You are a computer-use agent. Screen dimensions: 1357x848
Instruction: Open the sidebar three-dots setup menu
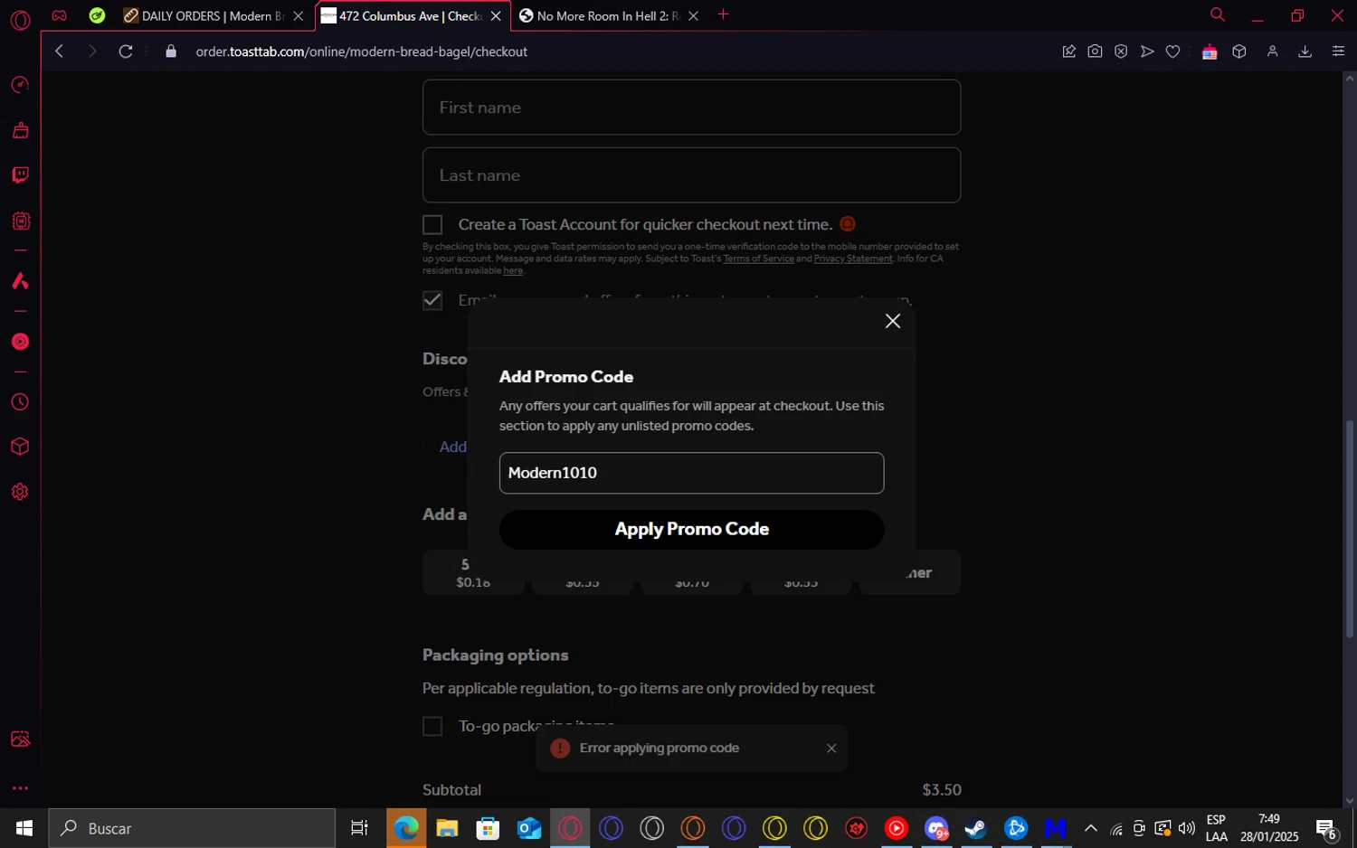tap(20, 788)
